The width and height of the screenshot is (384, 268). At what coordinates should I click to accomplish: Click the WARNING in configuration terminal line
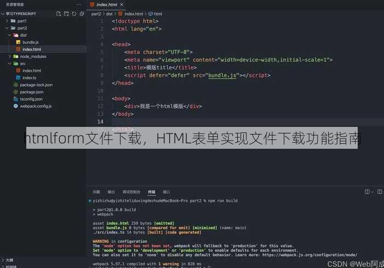pos(120,241)
